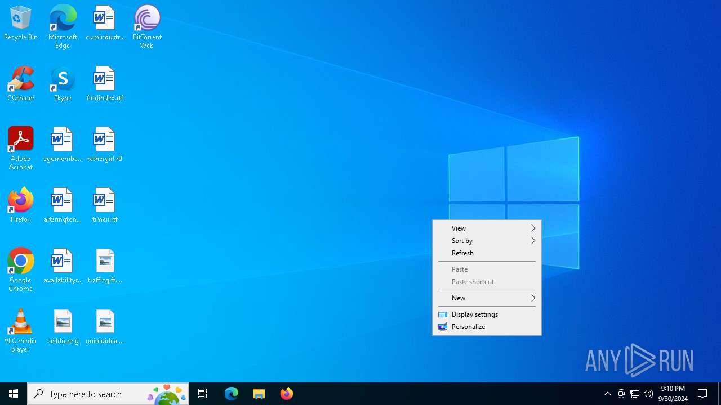Screen dimensions: 721x405
Task: Open File Explorer from the taskbar
Action: pos(259,394)
